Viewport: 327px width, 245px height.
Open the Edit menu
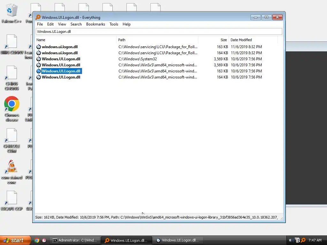click(50, 24)
